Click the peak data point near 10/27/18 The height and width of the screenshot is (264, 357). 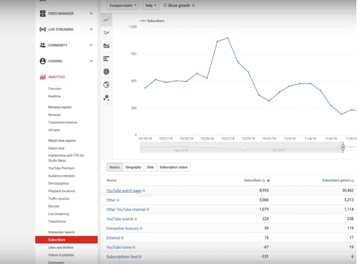click(228, 38)
